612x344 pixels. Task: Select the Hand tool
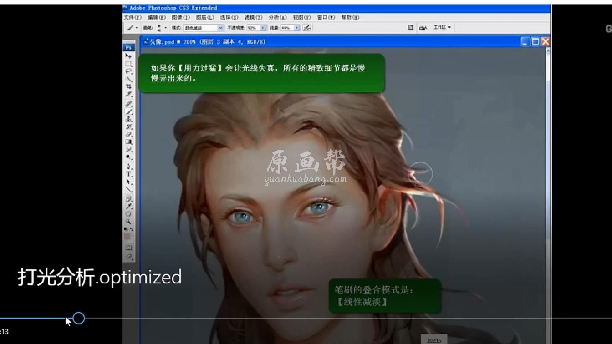129,214
